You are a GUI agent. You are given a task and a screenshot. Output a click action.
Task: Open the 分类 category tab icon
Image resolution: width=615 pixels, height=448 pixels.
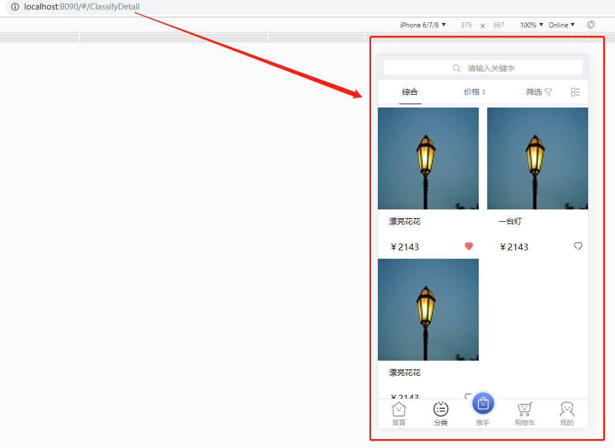[441, 409]
